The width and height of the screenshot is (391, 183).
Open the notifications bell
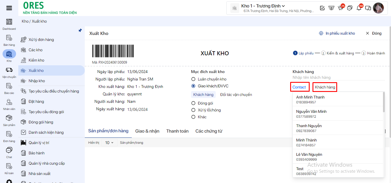pyautogui.click(x=359, y=8)
